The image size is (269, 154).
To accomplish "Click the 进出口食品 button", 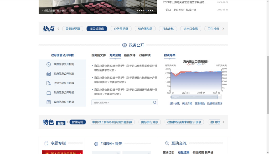I will (191, 29).
